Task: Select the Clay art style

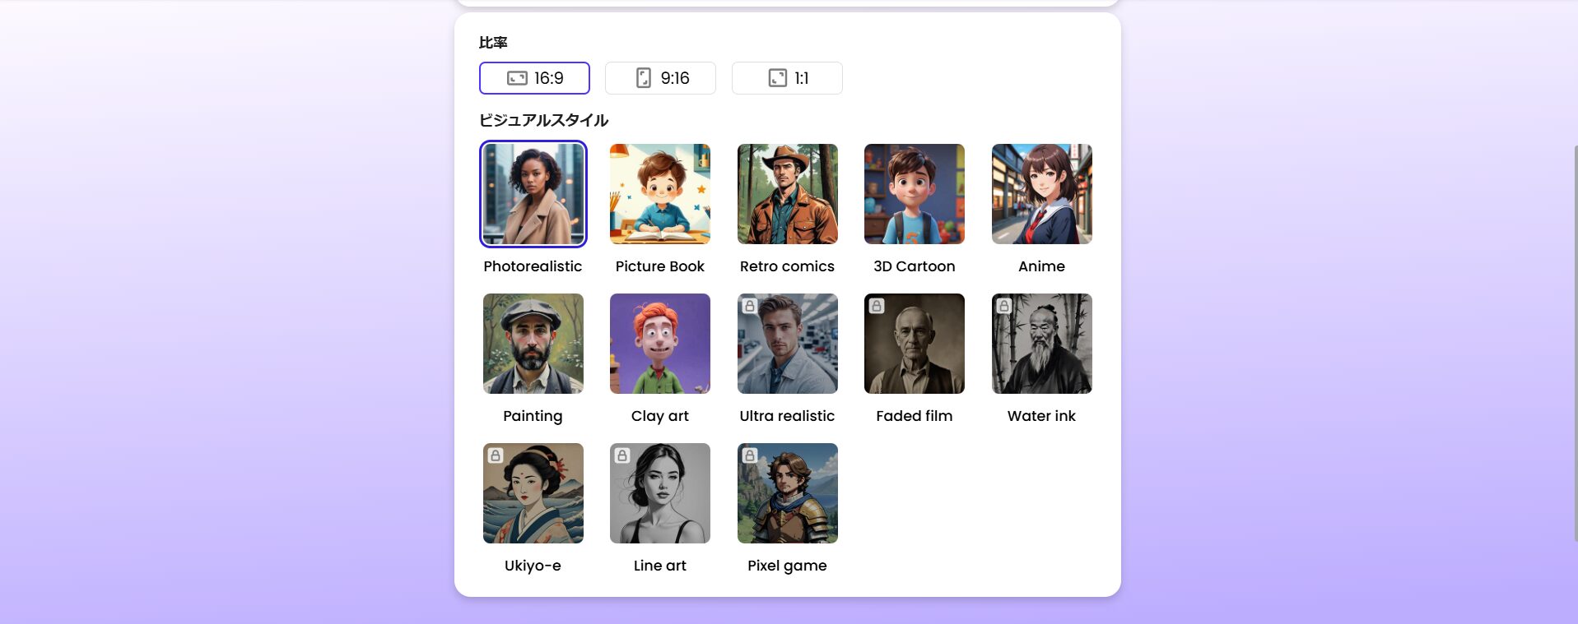Action: pos(660,344)
